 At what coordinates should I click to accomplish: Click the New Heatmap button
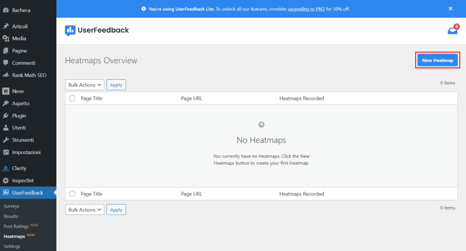coord(437,60)
